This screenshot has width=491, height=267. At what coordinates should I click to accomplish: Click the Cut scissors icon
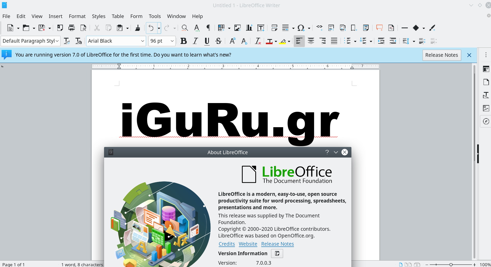point(97,28)
